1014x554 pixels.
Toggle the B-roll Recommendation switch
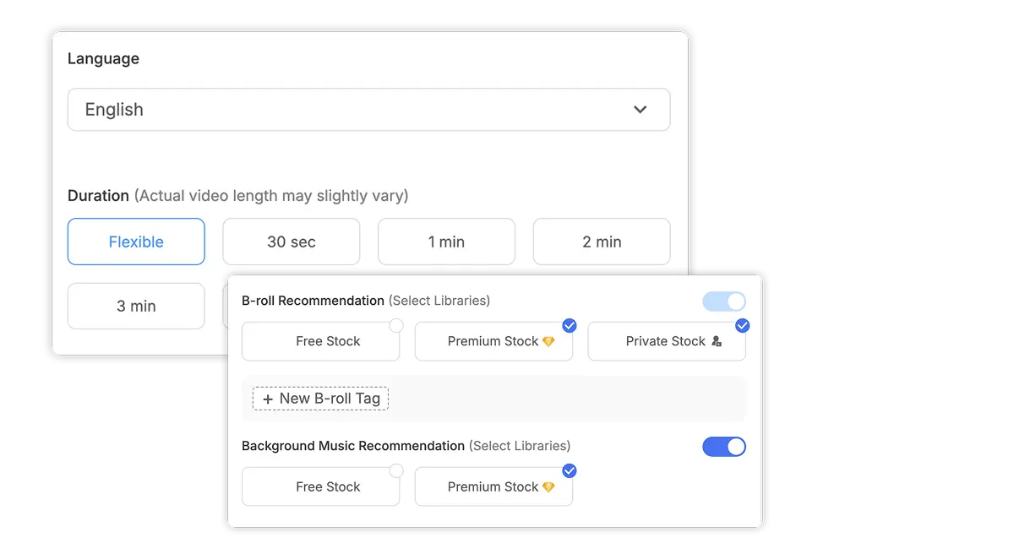point(724,301)
